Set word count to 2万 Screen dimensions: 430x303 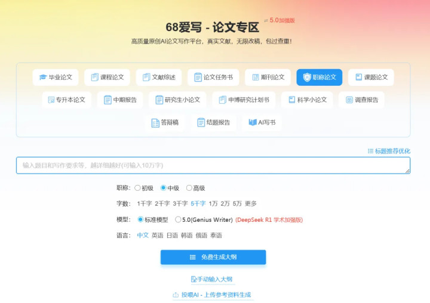click(x=225, y=203)
